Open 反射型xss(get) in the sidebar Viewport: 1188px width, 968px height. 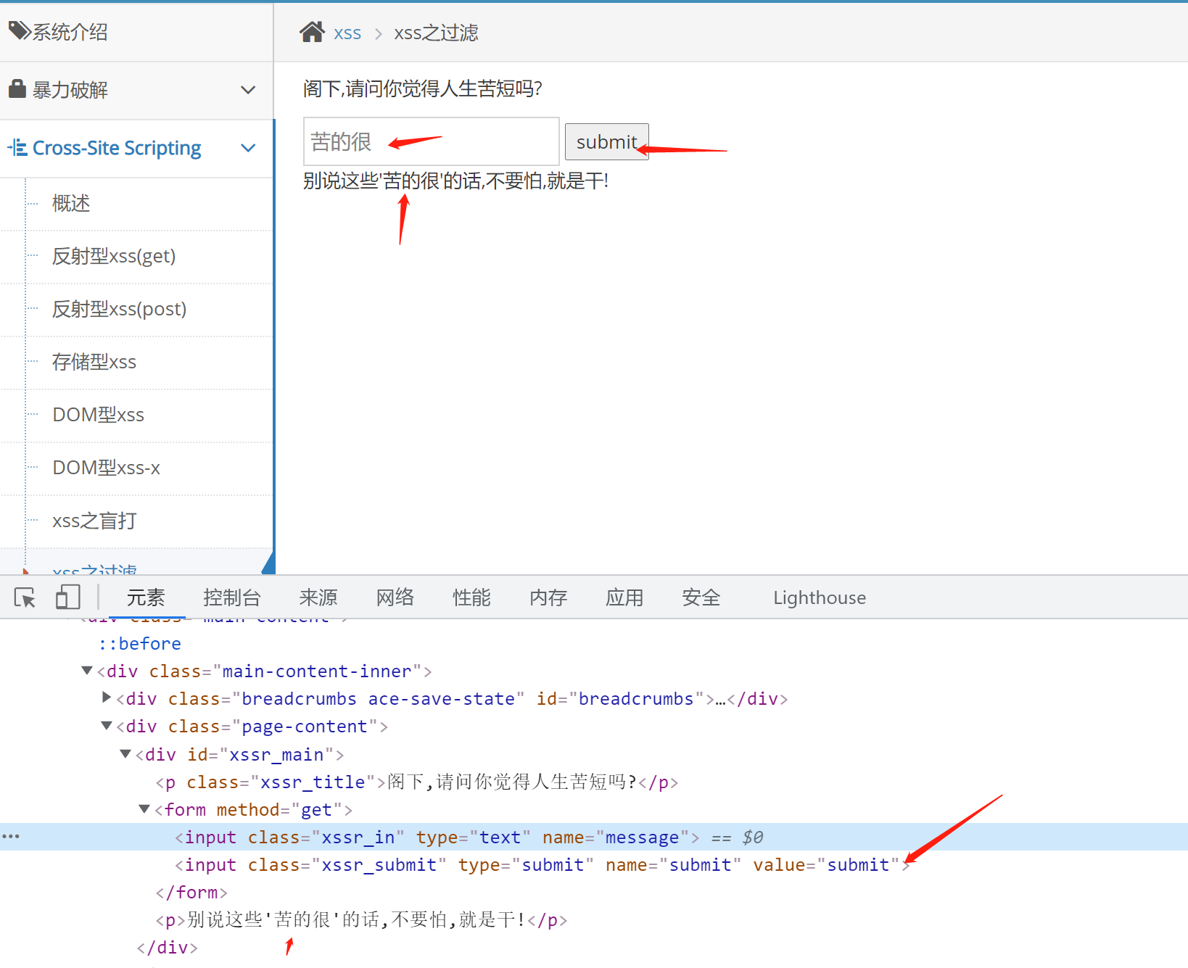pos(114,256)
